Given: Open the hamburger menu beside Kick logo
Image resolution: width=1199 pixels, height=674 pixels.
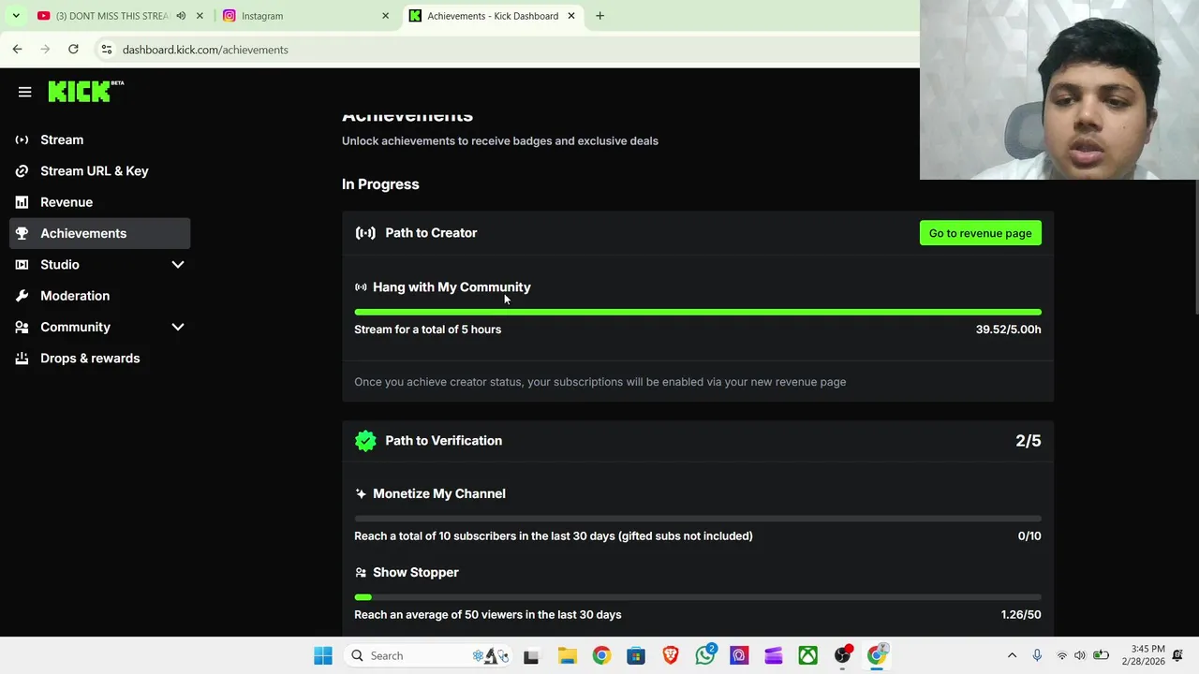Looking at the screenshot, I should (24, 92).
